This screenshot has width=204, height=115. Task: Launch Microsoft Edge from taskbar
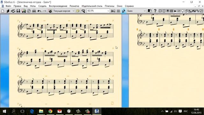click(x=32, y=111)
